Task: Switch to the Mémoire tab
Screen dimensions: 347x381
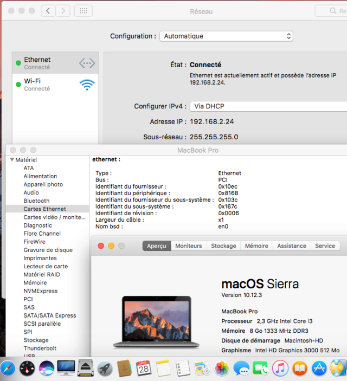Action: pyautogui.click(x=256, y=246)
